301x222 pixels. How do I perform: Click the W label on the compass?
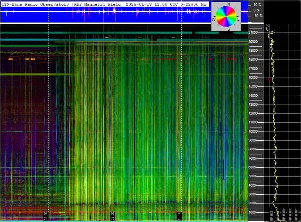tap(214, 19)
